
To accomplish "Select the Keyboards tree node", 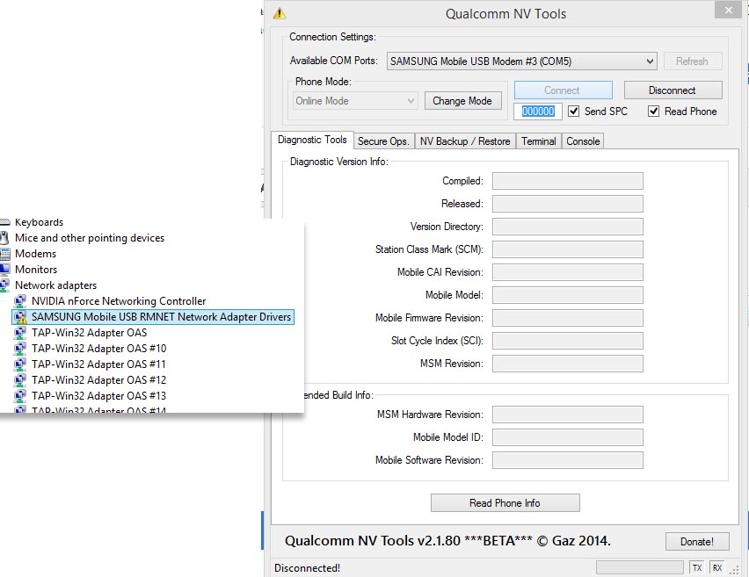I will [x=39, y=222].
